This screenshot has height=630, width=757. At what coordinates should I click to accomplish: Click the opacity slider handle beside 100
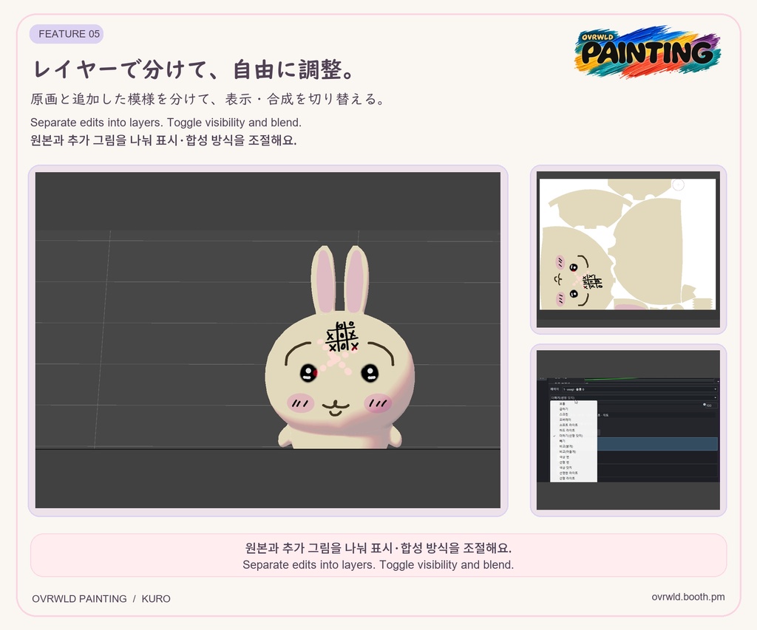705,405
